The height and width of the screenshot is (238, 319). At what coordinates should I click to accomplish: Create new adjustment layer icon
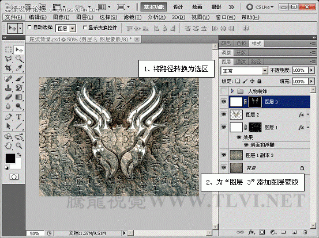pyautogui.click(x=273, y=232)
